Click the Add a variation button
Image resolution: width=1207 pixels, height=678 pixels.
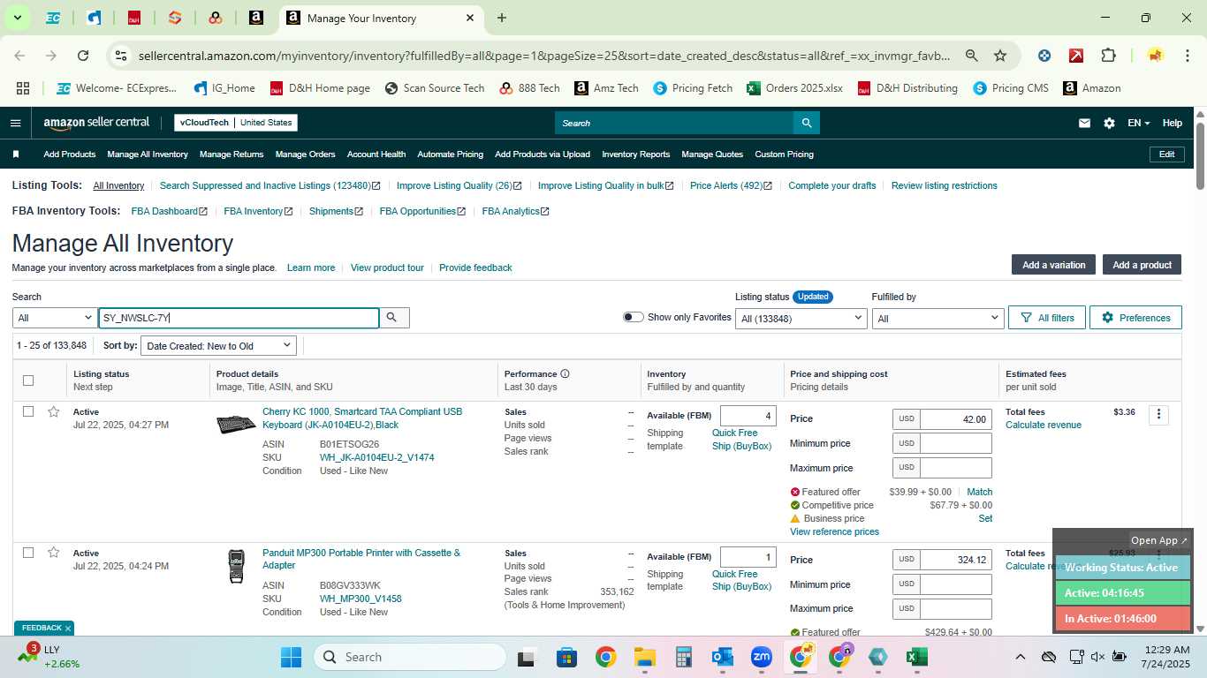[x=1053, y=265]
